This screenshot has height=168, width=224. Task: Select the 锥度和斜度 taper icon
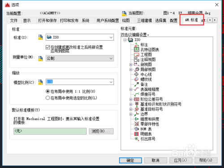tap(137, 119)
